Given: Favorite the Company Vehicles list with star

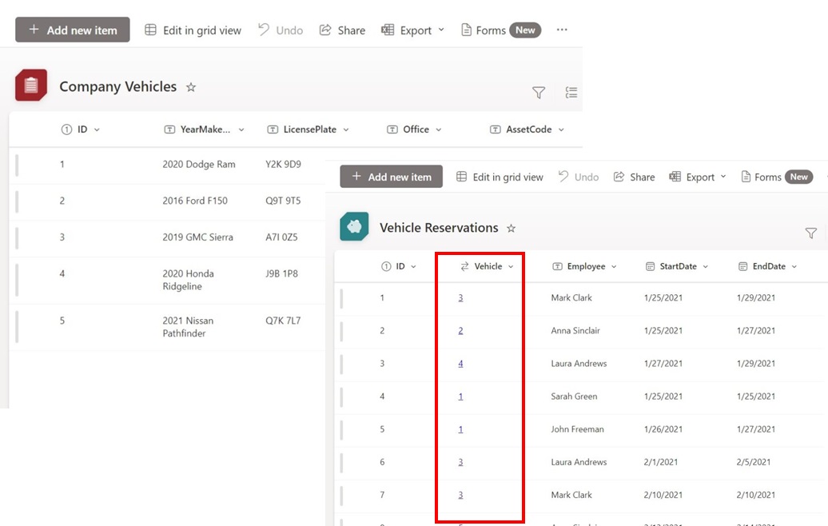Looking at the screenshot, I should coord(191,87).
